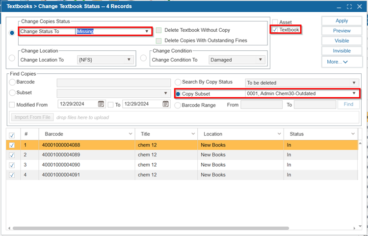Uncheck row 1 barcode 40001000004088
368x236 pixels.
click(12, 145)
